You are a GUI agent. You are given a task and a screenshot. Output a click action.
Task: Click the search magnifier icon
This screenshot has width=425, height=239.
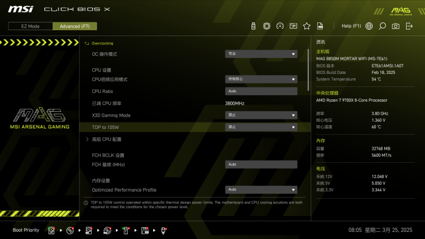coord(382,26)
